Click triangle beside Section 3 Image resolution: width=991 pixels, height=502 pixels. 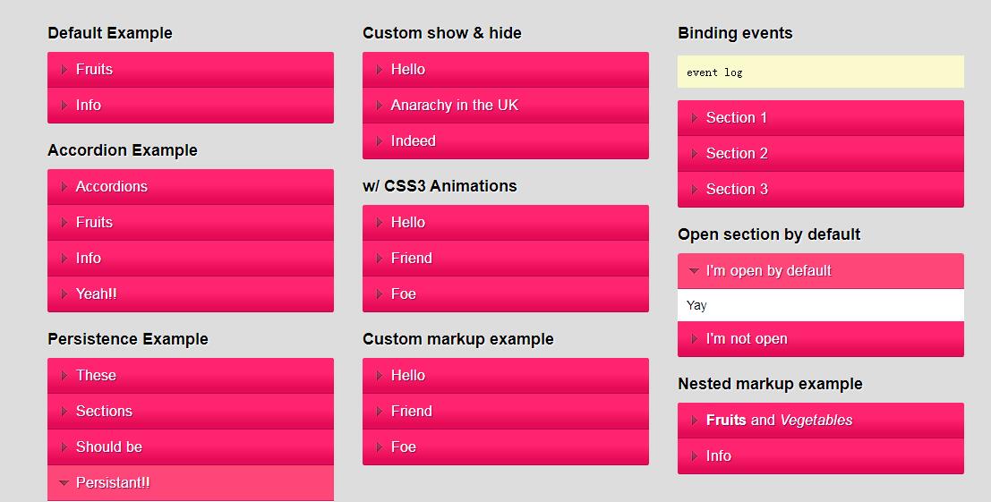point(694,190)
